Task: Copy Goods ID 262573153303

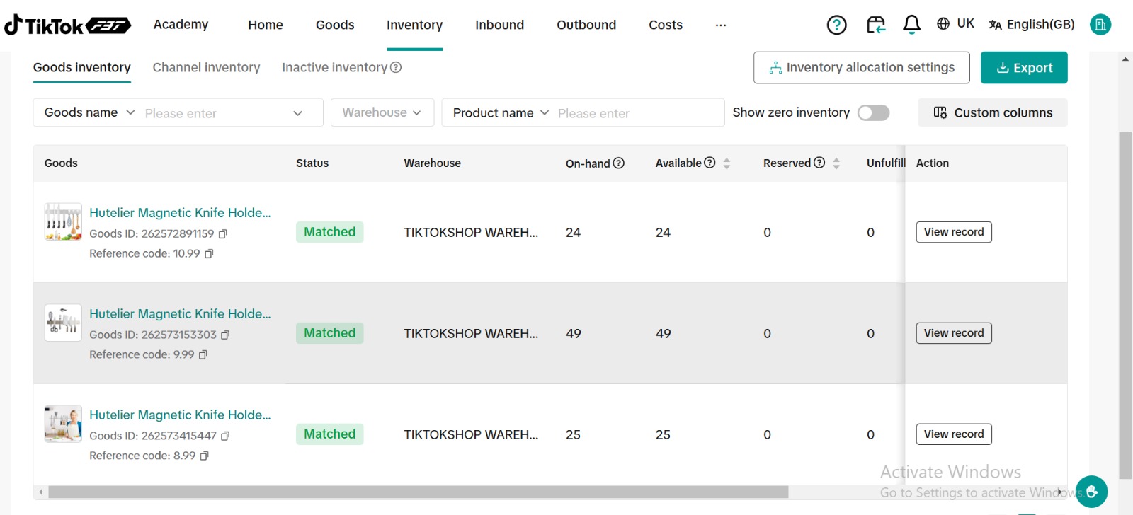Action: click(x=225, y=335)
